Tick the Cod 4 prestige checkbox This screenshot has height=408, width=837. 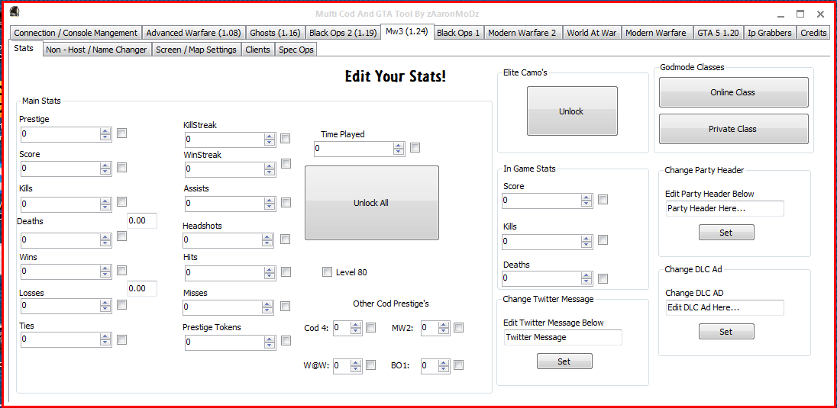point(371,327)
